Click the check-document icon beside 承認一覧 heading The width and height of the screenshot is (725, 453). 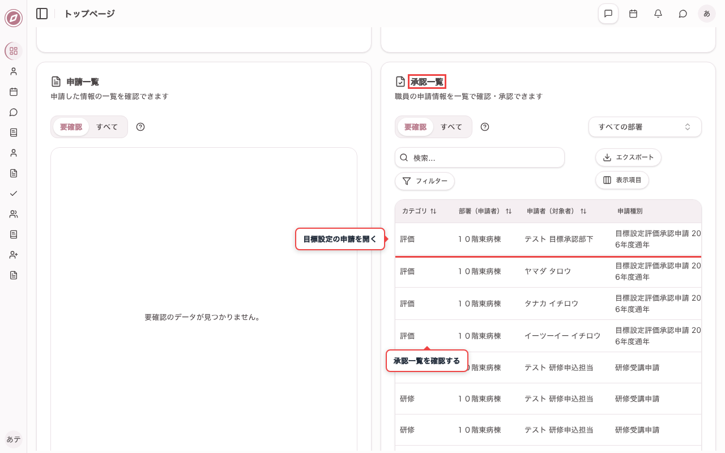[x=400, y=82]
